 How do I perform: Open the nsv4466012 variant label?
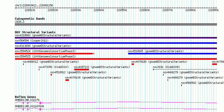click(51, 62)
